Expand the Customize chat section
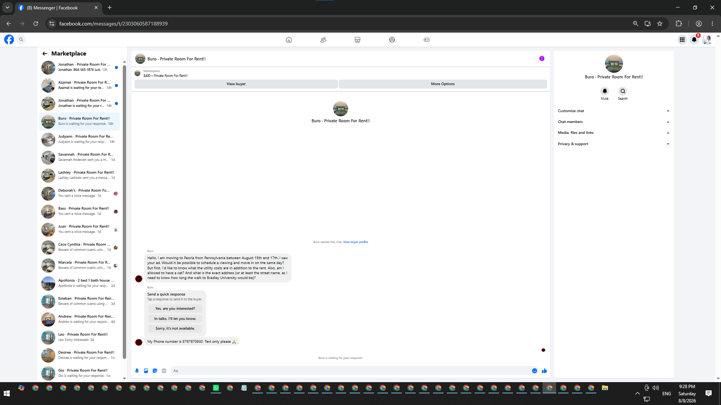This screenshot has width=721, height=405. tap(614, 111)
